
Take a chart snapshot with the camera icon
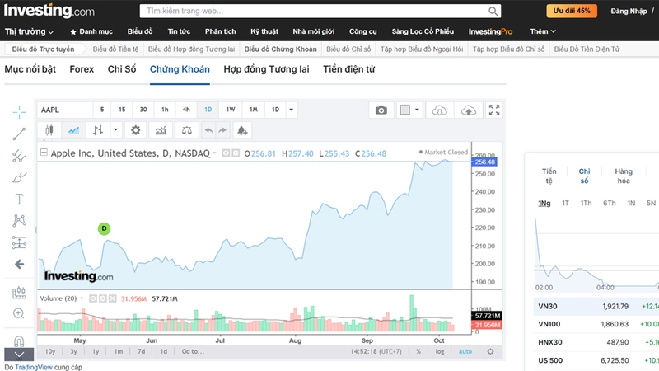(381, 110)
